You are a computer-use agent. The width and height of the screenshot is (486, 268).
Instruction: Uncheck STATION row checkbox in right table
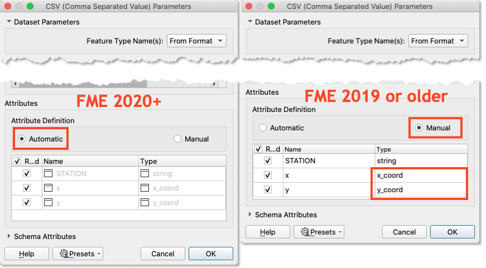(x=268, y=160)
